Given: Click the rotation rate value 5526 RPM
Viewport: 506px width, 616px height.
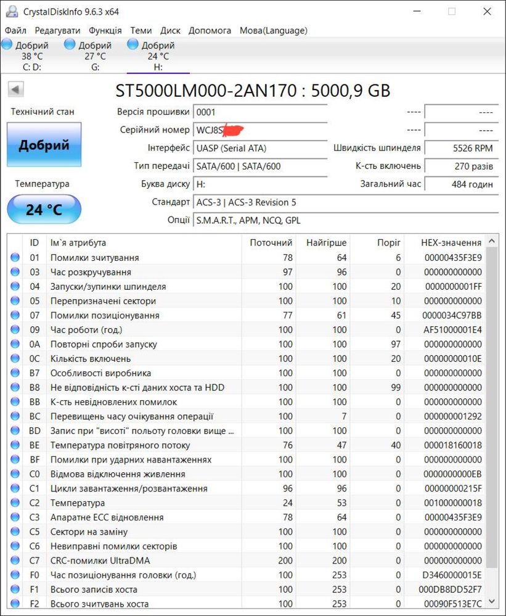Looking at the screenshot, I should click(x=462, y=148).
